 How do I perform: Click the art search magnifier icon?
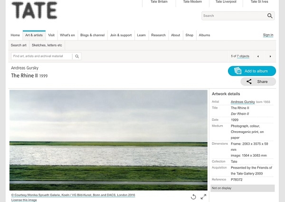tap(77, 56)
